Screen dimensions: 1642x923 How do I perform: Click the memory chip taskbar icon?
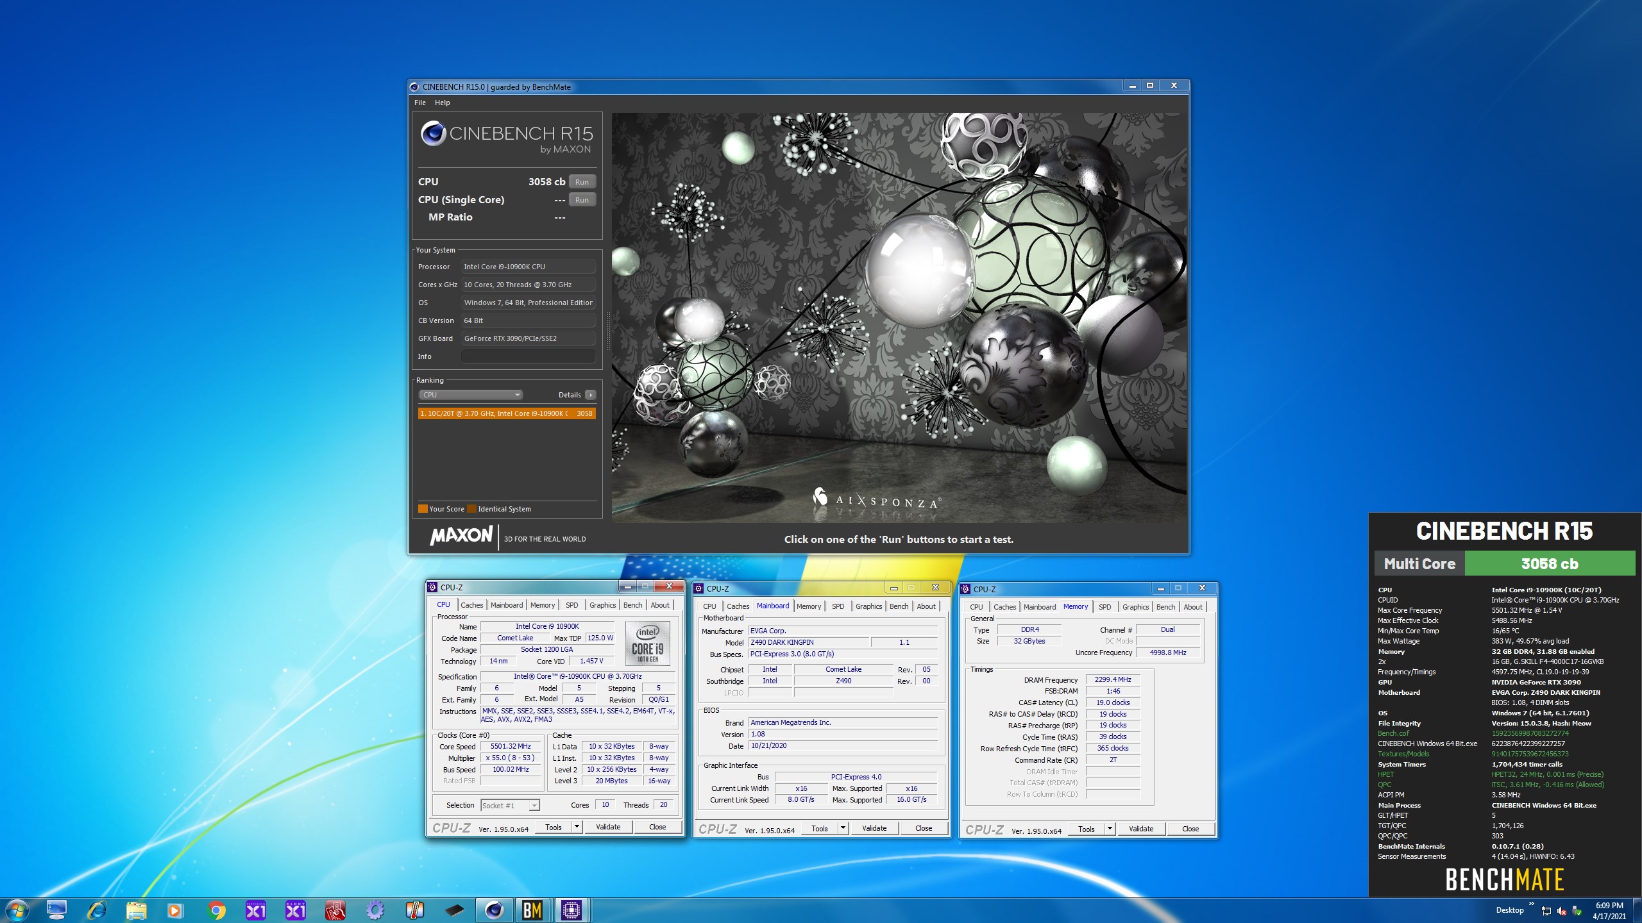[x=454, y=910]
